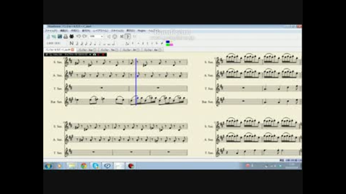Open the red Bandicam taskbar icon

click(131, 166)
